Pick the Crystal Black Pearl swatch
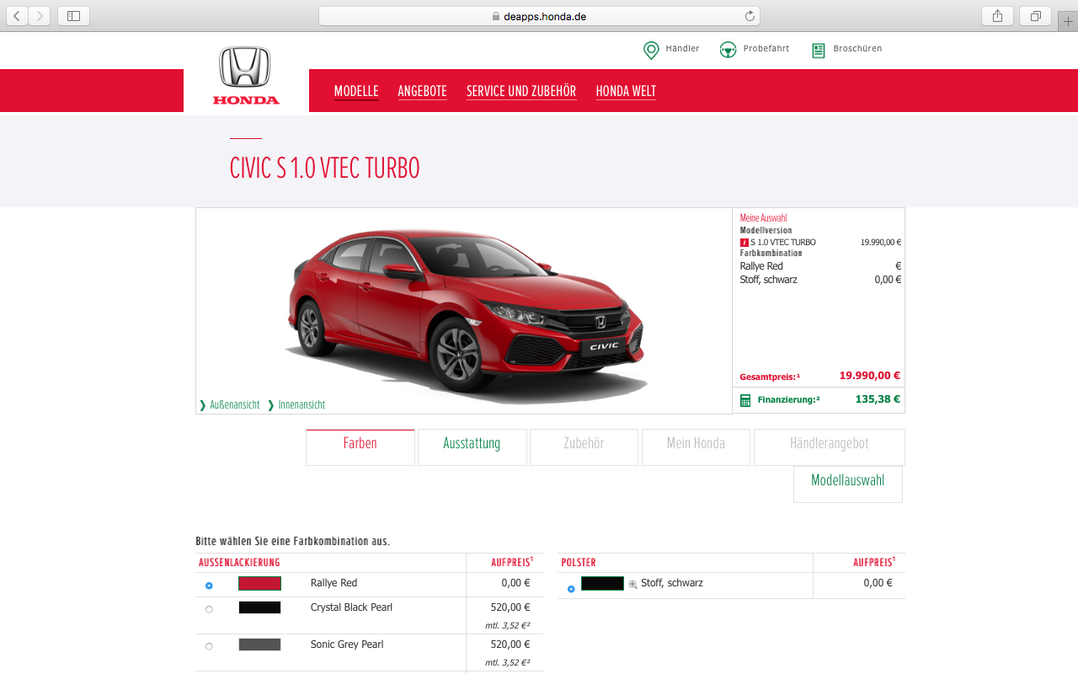Screen dimensions: 1078x674 [259, 607]
